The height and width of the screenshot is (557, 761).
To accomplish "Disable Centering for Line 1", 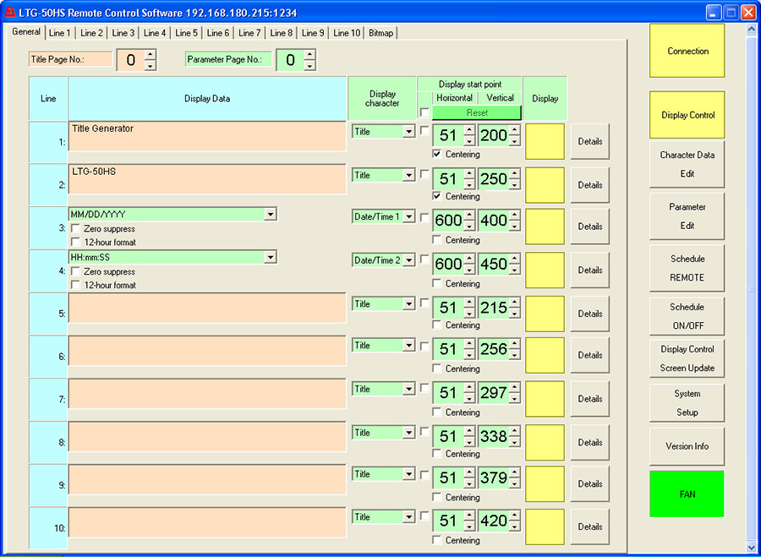I will [436, 154].
